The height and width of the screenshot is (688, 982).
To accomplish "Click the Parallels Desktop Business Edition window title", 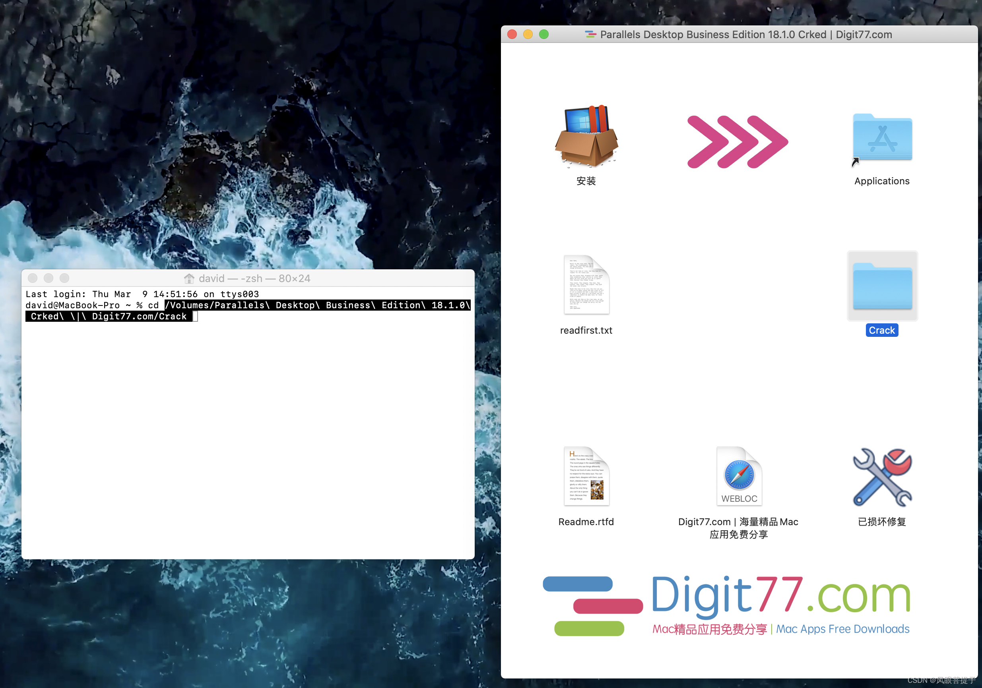I will click(746, 35).
